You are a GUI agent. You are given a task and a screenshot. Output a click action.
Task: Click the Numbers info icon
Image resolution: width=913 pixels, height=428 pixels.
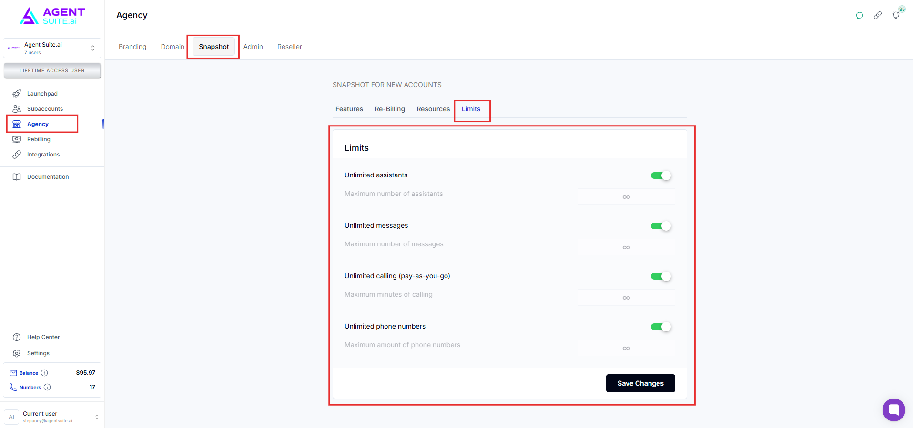(47, 387)
